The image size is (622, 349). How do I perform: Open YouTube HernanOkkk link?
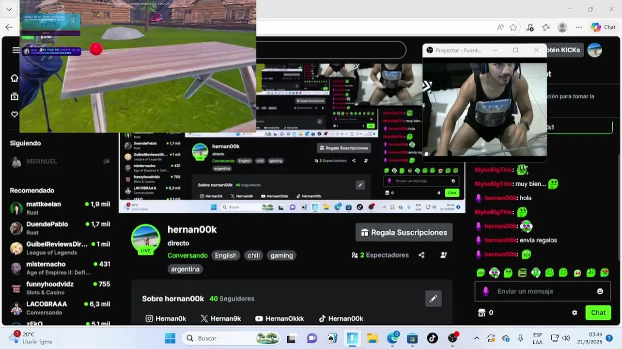(x=280, y=318)
